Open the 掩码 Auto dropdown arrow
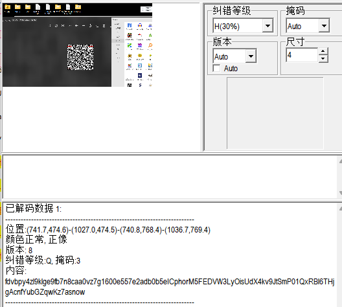 (x=324, y=26)
